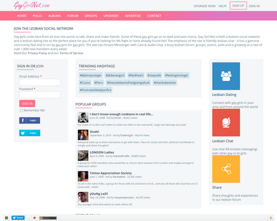Select the #staysafe hashtag
Screen dimensions: 277x221
click(154, 75)
